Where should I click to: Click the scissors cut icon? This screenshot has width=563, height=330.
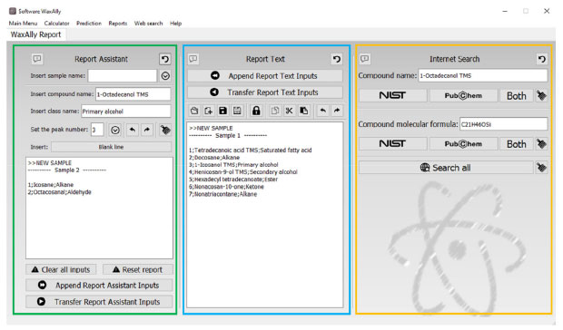pos(289,111)
